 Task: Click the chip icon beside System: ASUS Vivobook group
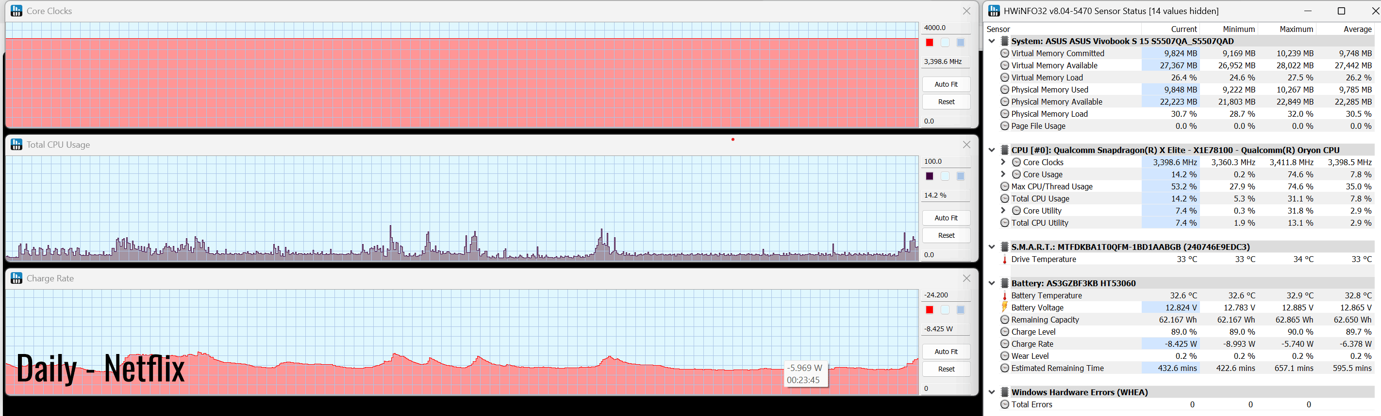(x=1005, y=41)
